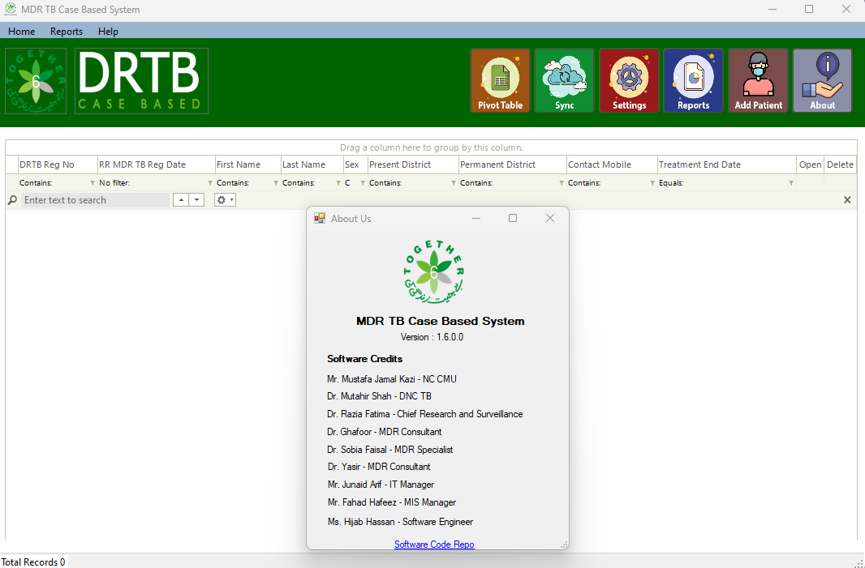Click the group-by-column drag panel text
Screen dimensions: 865x568
tap(432, 147)
